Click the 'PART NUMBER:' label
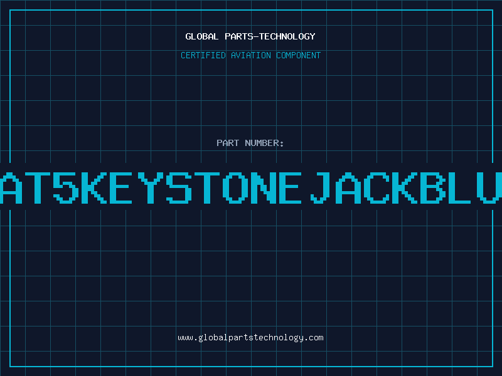This screenshot has width=502, height=376. click(250, 143)
